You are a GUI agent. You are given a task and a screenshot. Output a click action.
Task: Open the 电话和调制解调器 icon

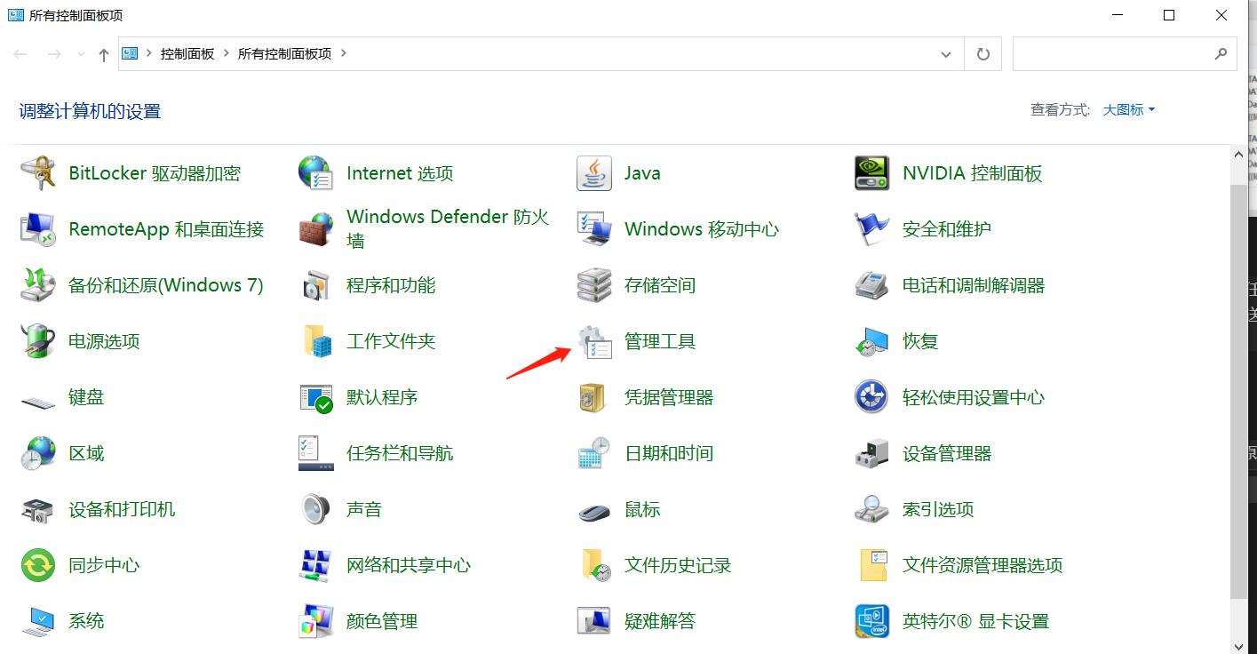click(x=872, y=285)
